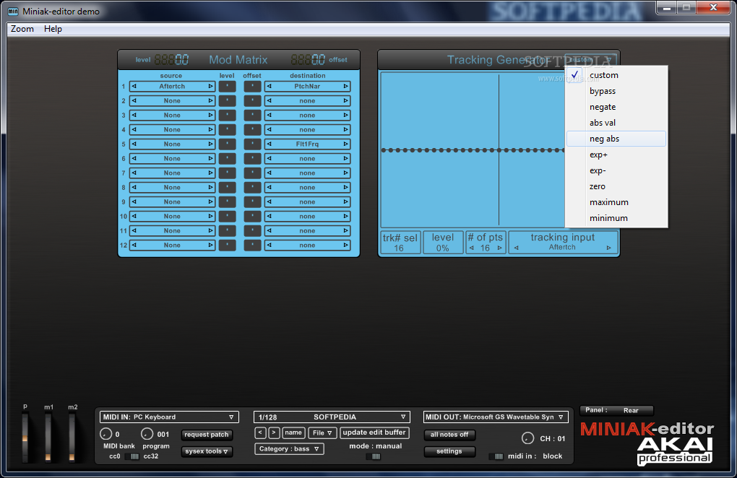Click the all notes off button
The image size is (737, 478).
click(449, 435)
